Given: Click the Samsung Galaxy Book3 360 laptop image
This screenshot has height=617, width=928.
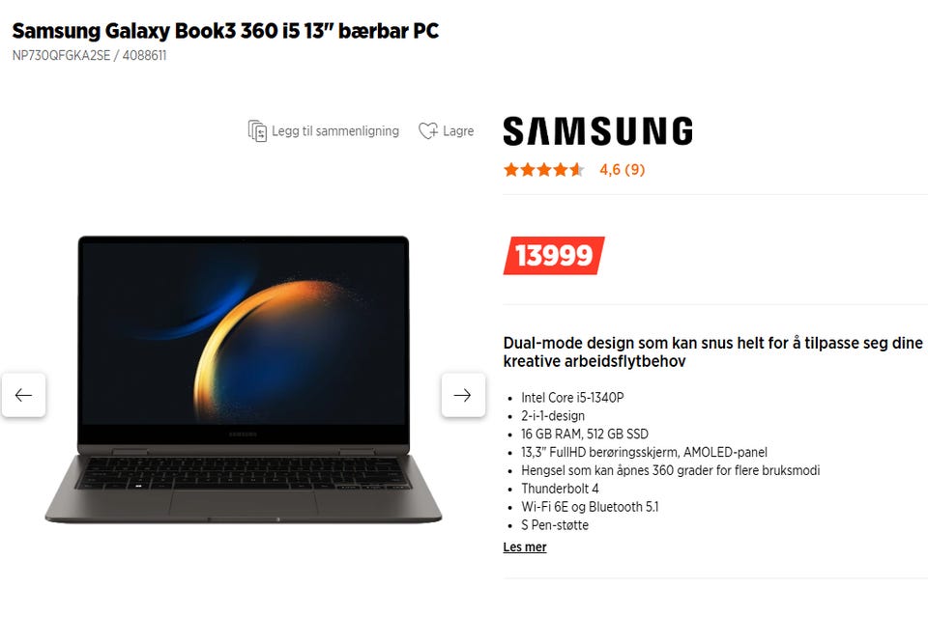Looking at the screenshot, I should [244, 379].
